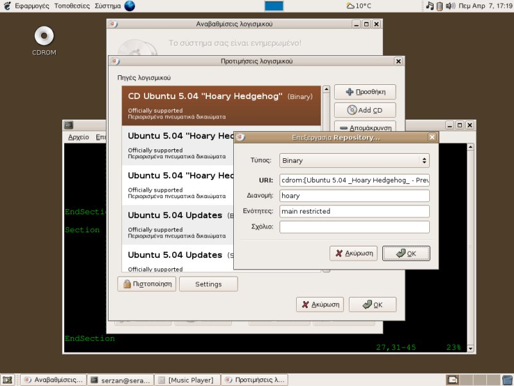Open the Σύστημα menu in top panel
Viewport: 514px width, 386px height.
coord(107,6)
